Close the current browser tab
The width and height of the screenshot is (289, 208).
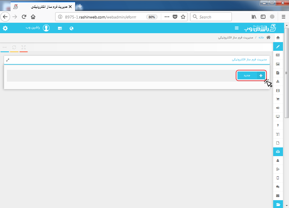click(70, 7)
